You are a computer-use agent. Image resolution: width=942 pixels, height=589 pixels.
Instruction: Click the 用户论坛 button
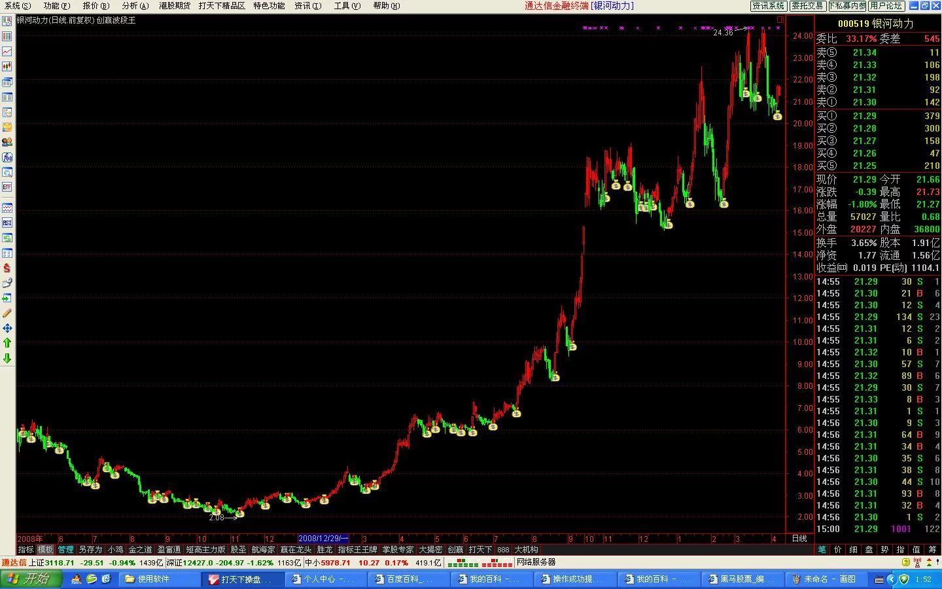(887, 6)
